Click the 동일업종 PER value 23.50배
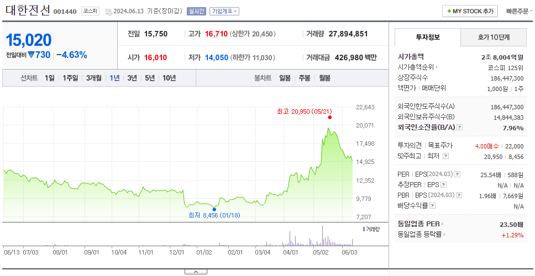The width and height of the screenshot is (535, 276). pos(511,225)
